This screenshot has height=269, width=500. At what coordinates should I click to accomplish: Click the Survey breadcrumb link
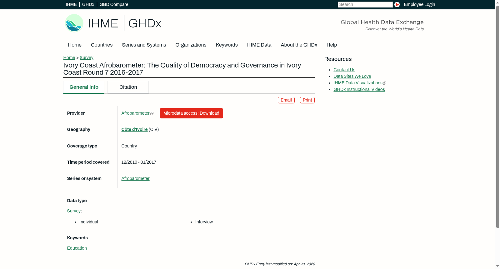coord(87,57)
